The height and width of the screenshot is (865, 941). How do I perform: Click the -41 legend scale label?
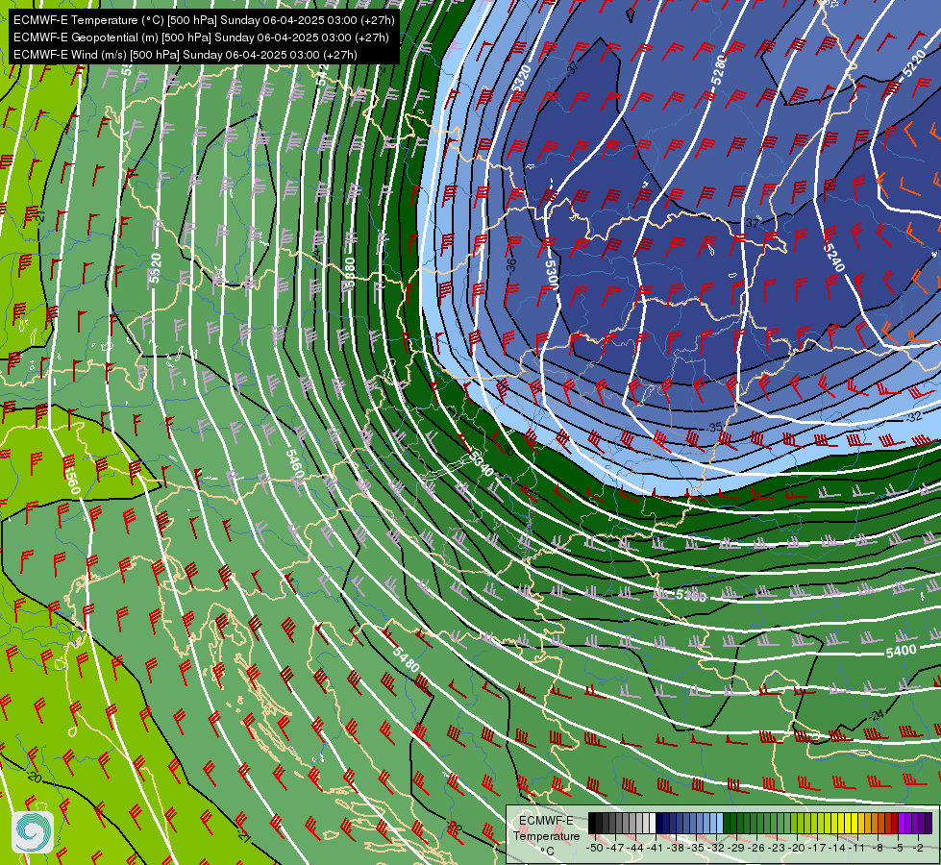coord(656,848)
